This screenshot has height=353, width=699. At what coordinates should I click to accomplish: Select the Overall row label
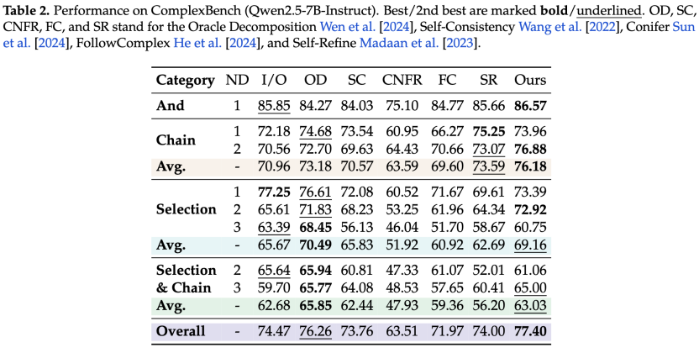pos(181,331)
